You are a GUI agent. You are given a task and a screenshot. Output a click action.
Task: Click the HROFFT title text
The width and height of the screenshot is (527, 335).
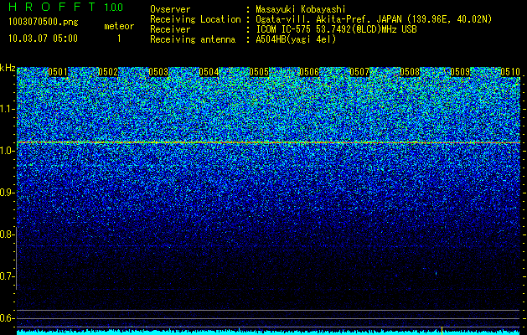(52, 7)
